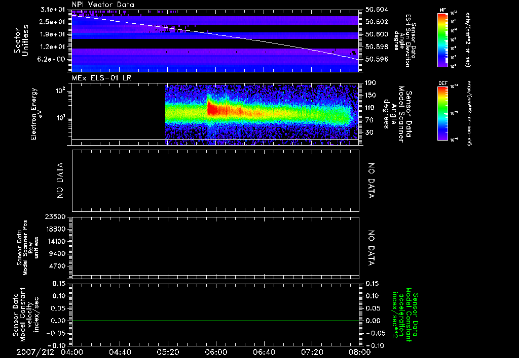The image size is (519, 358).
Task: Click the 2007/212 date label
Action: pos(35,352)
